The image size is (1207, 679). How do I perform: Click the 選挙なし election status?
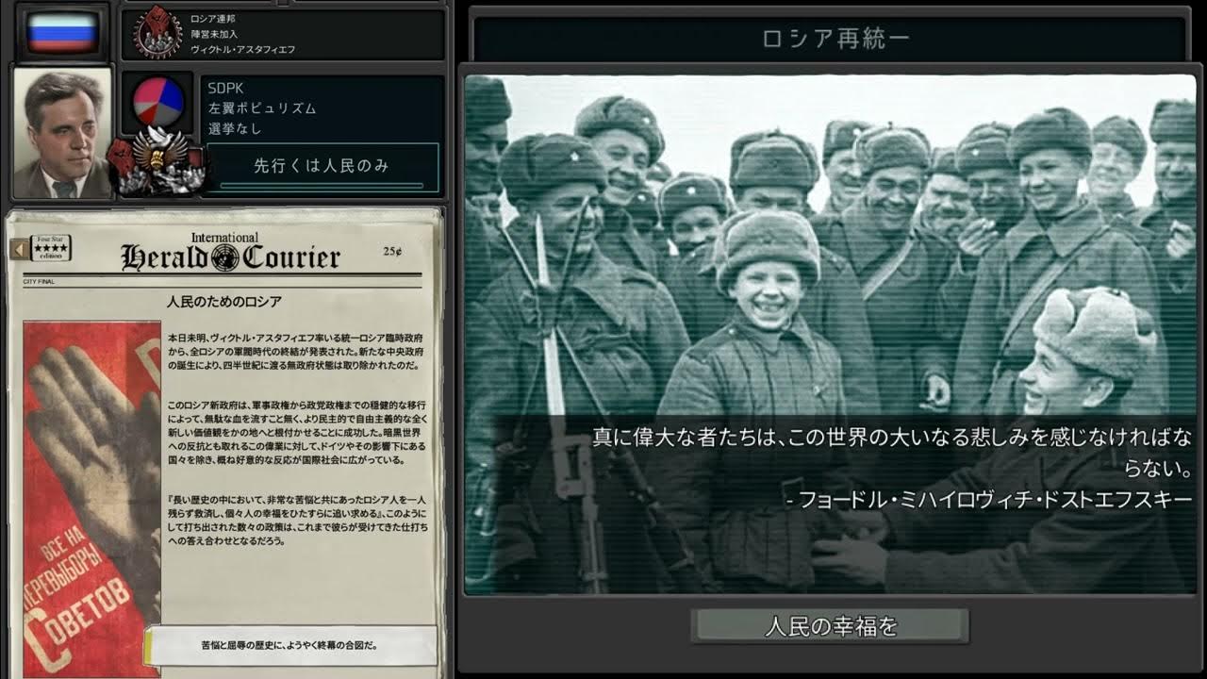click(x=235, y=128)
